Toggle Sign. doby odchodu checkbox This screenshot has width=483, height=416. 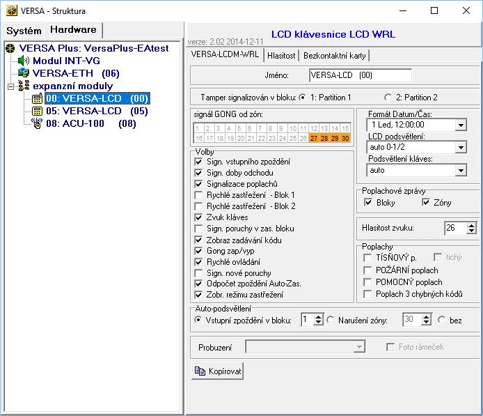tap(198, 173)
